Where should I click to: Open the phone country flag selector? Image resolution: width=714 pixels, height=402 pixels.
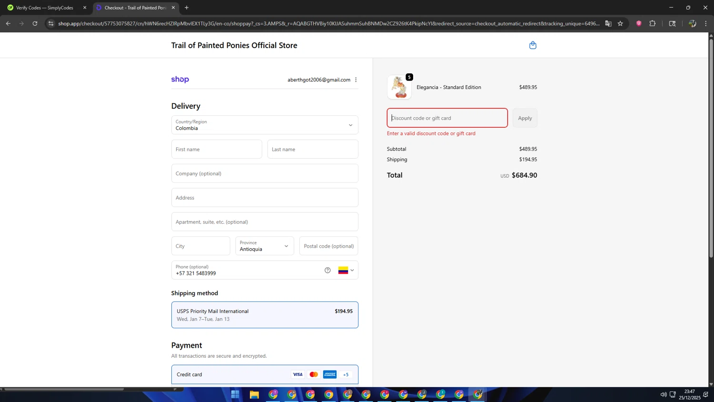(x=346, y=270)
